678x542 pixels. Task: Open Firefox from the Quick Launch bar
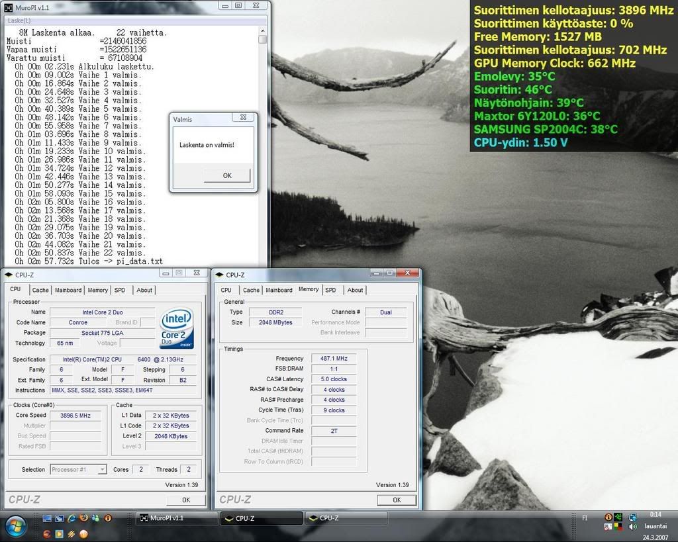pyautogui.click(x=83, y=518)
